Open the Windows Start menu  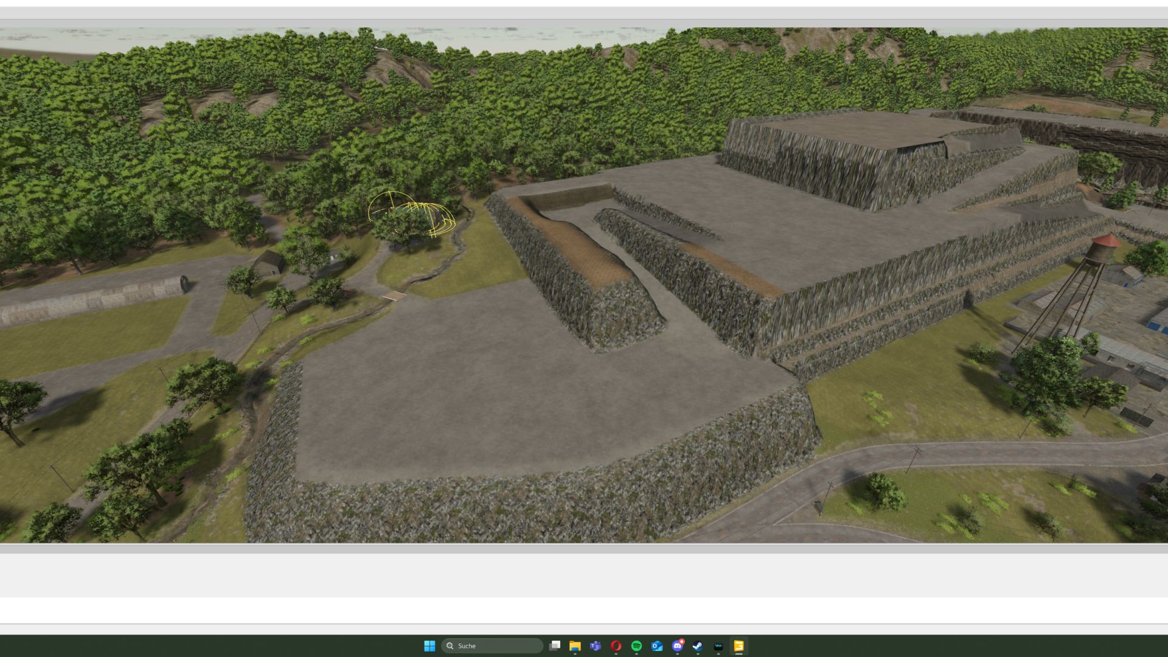pyautogui.click(x=429, y=645)
